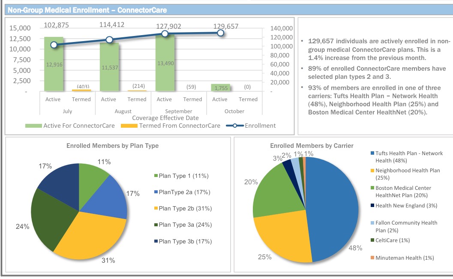Click the Active For ConnectorCare legend entry

70,126
